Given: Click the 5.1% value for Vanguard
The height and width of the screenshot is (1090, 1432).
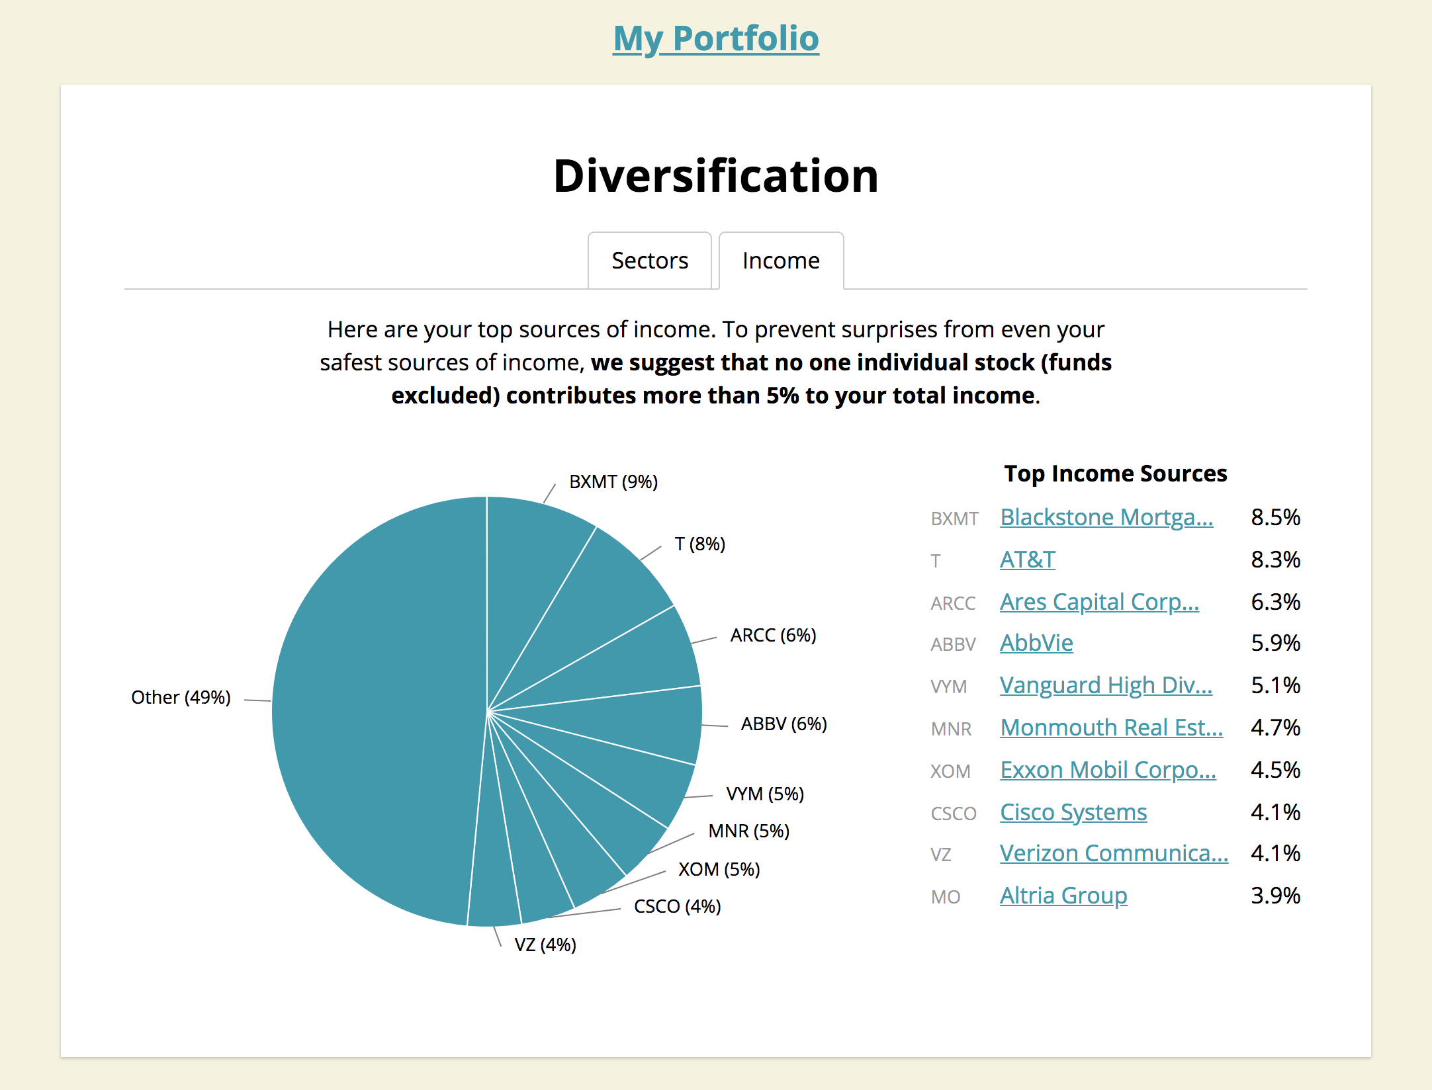Looking at the screenshot, I should 1275,685.
